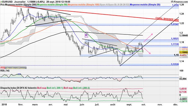Select the Moyenne mobile (Simple 200) legend

tap(19, 4)
